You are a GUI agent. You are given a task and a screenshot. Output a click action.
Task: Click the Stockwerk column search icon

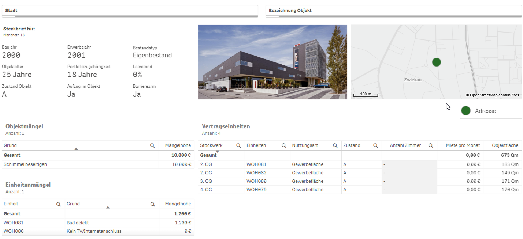238,145
